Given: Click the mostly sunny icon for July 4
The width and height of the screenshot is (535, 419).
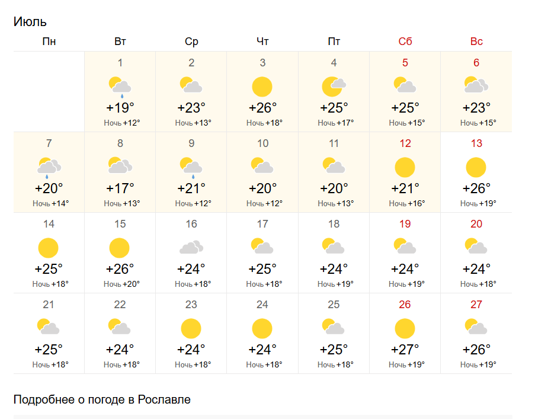Looking at the screenshot, I should coord(334,87).
